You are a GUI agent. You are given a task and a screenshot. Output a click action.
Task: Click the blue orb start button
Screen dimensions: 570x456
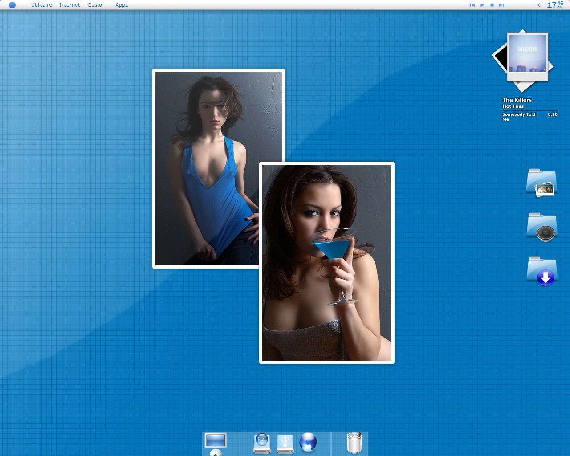coord(12,5)
